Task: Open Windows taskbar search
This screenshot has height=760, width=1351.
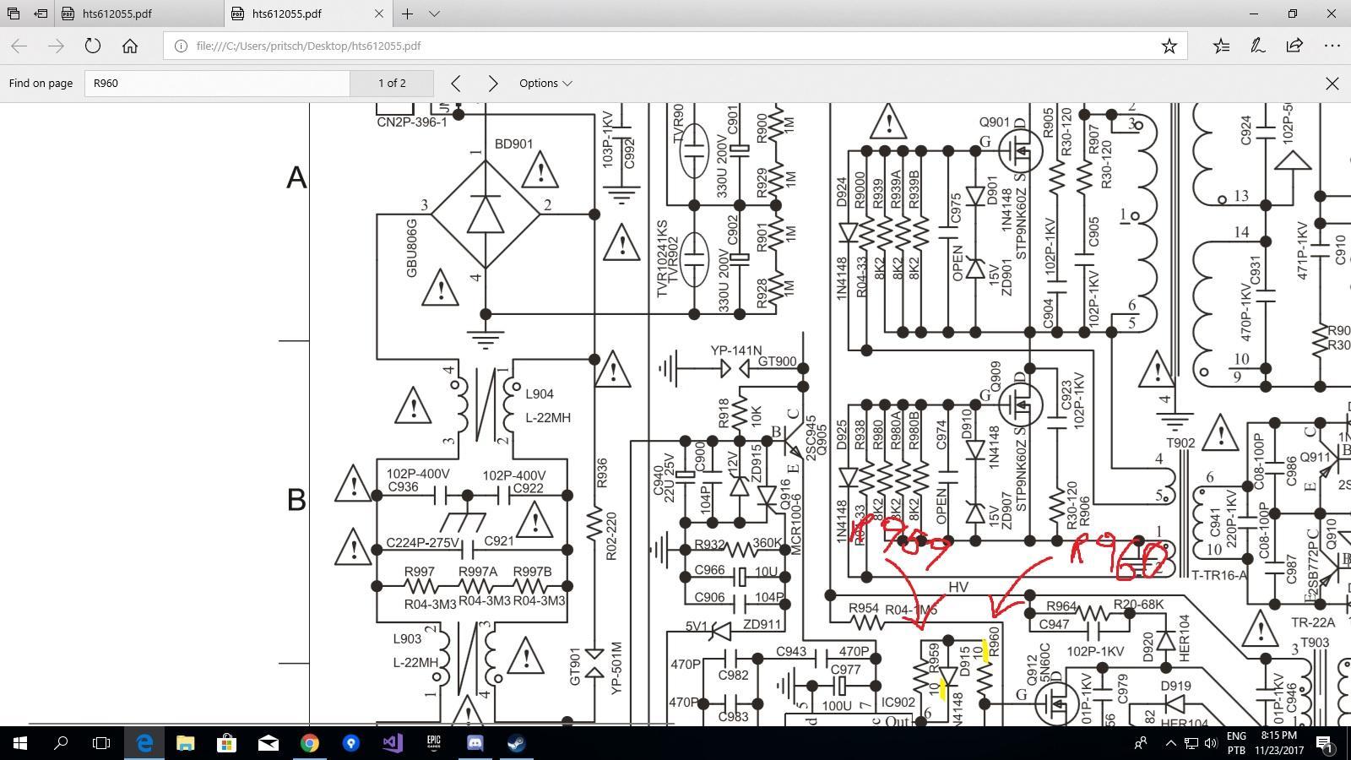Action: coord(61,743)
